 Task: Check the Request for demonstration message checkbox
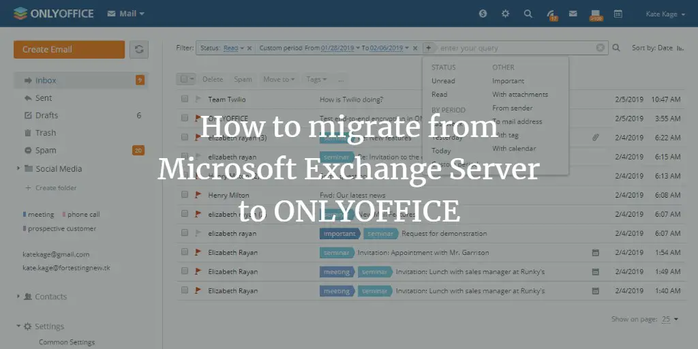(185, 233)
